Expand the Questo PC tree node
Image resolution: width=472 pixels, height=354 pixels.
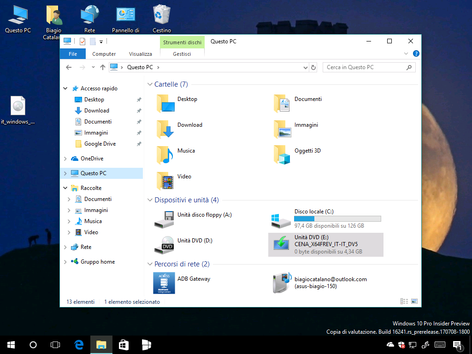[x=65, y=173]
